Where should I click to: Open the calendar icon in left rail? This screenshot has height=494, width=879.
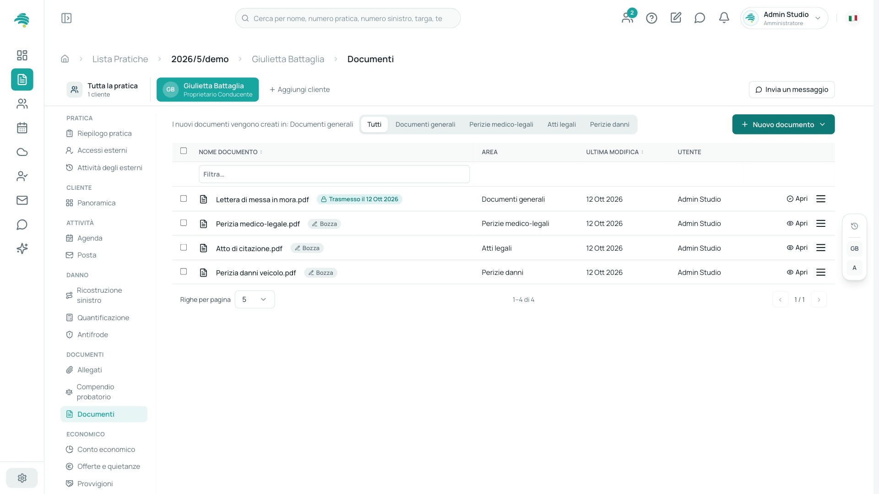pyautogui.click(x=22, y=128)
